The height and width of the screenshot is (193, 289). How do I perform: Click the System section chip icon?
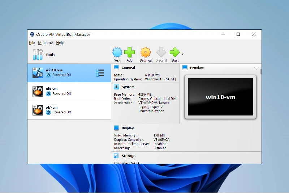click(116, 87)
